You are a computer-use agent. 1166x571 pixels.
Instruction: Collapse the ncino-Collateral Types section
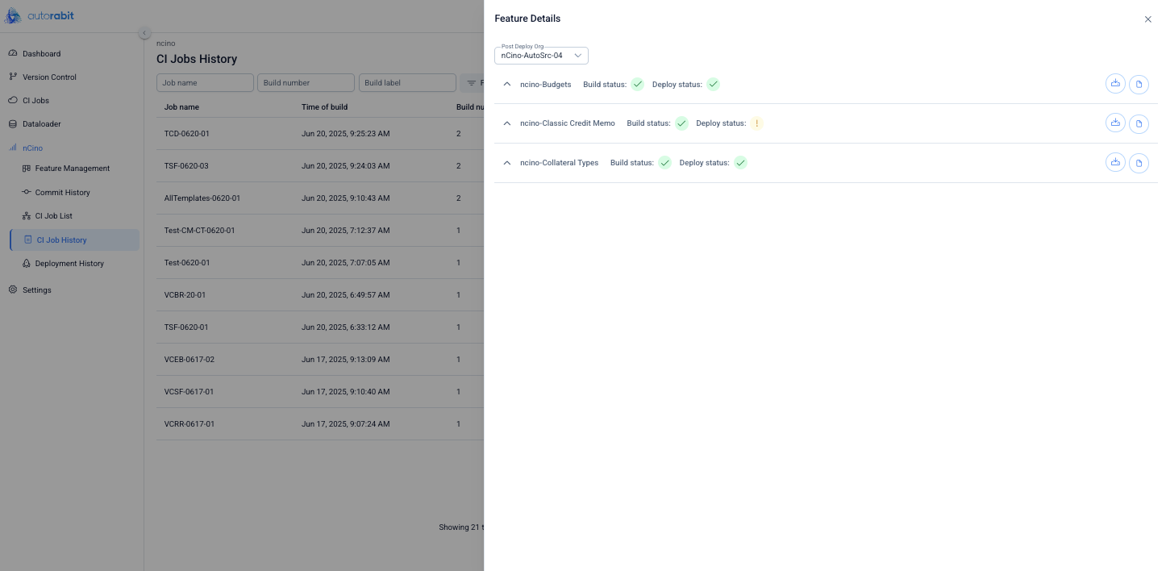coord(507,163)
